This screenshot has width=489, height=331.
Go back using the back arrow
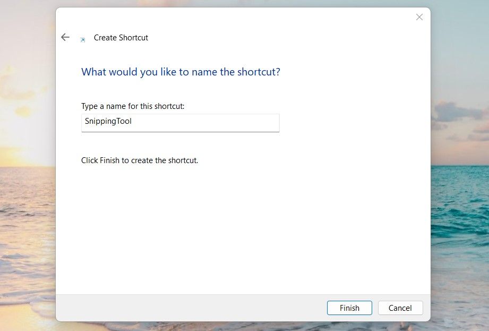point(65,37)
